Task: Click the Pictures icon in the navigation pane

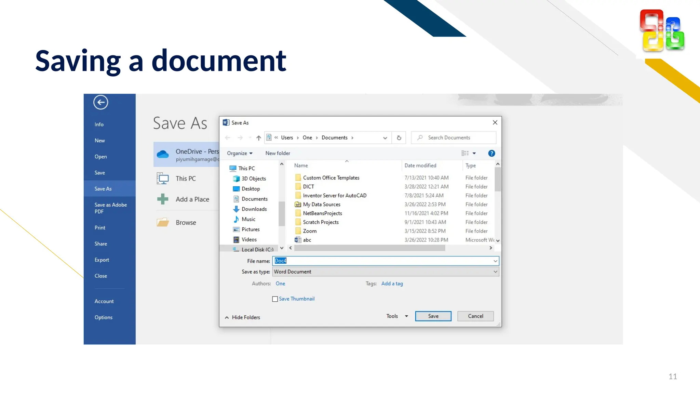Action: click(236, 229)
